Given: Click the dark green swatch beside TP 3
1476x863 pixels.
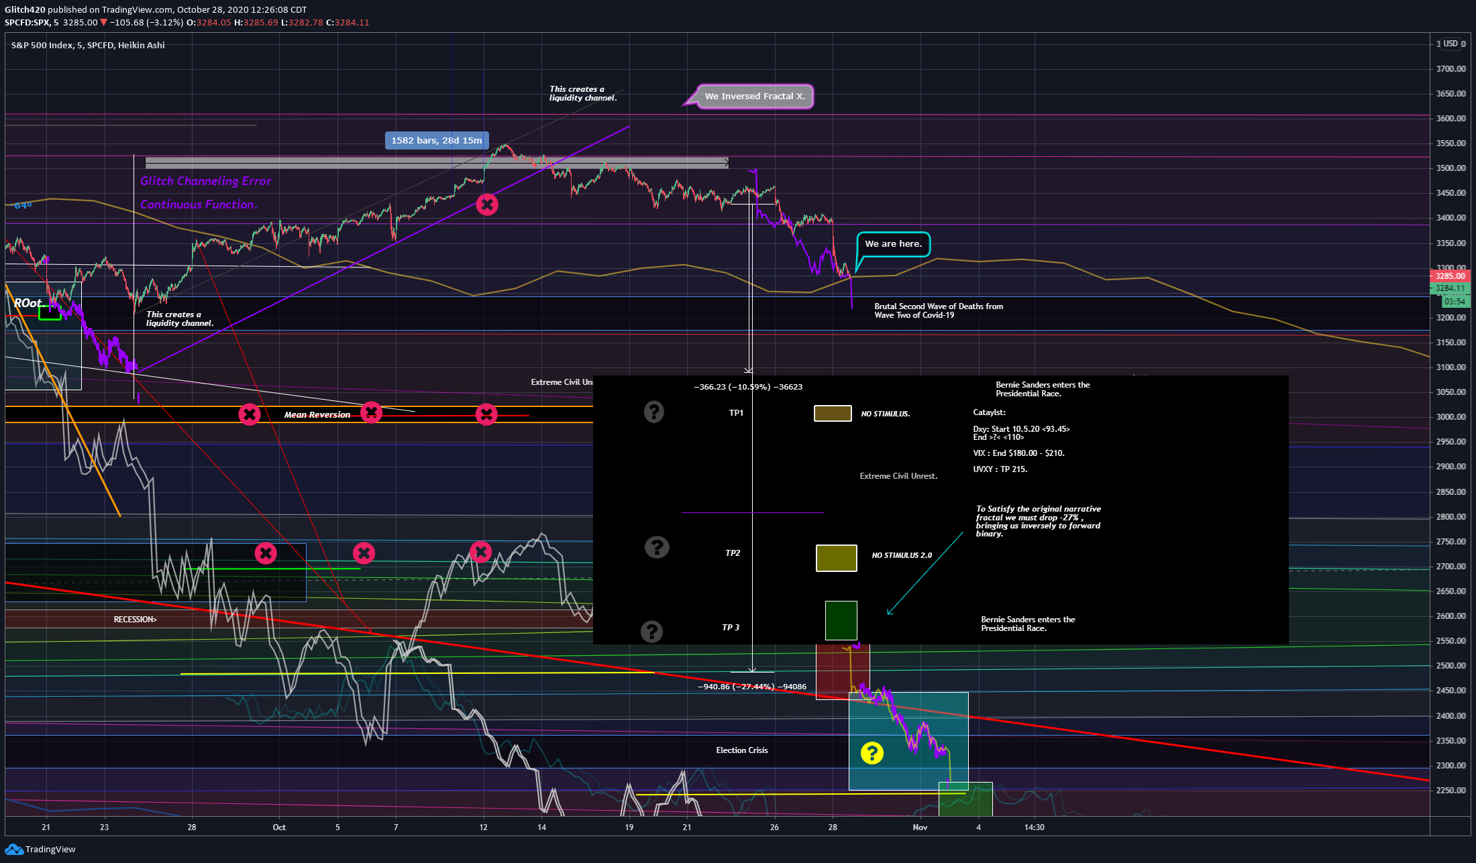Looking at the screenshot, I should click(x=841, y=620).
